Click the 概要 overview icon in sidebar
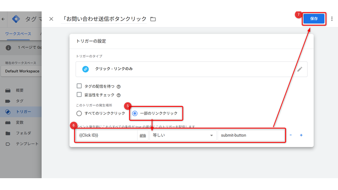 [x=8, y=90]
